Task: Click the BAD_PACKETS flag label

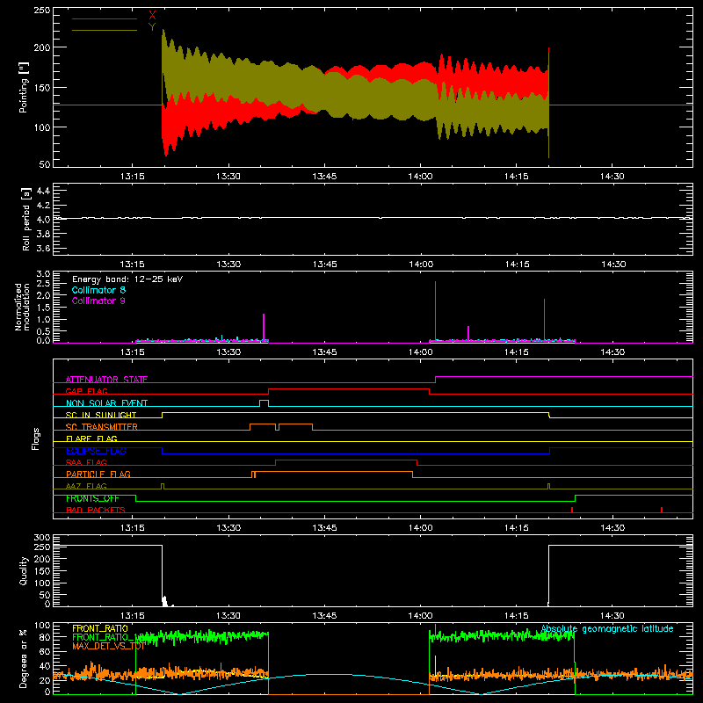Action: pyautogui.click(x=96, y=510)
